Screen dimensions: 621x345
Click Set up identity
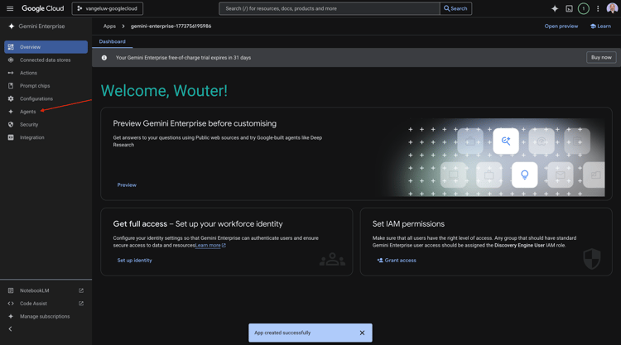(135, 261)
